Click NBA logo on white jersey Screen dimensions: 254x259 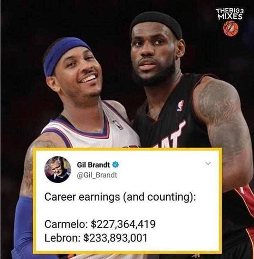[118, 125]
